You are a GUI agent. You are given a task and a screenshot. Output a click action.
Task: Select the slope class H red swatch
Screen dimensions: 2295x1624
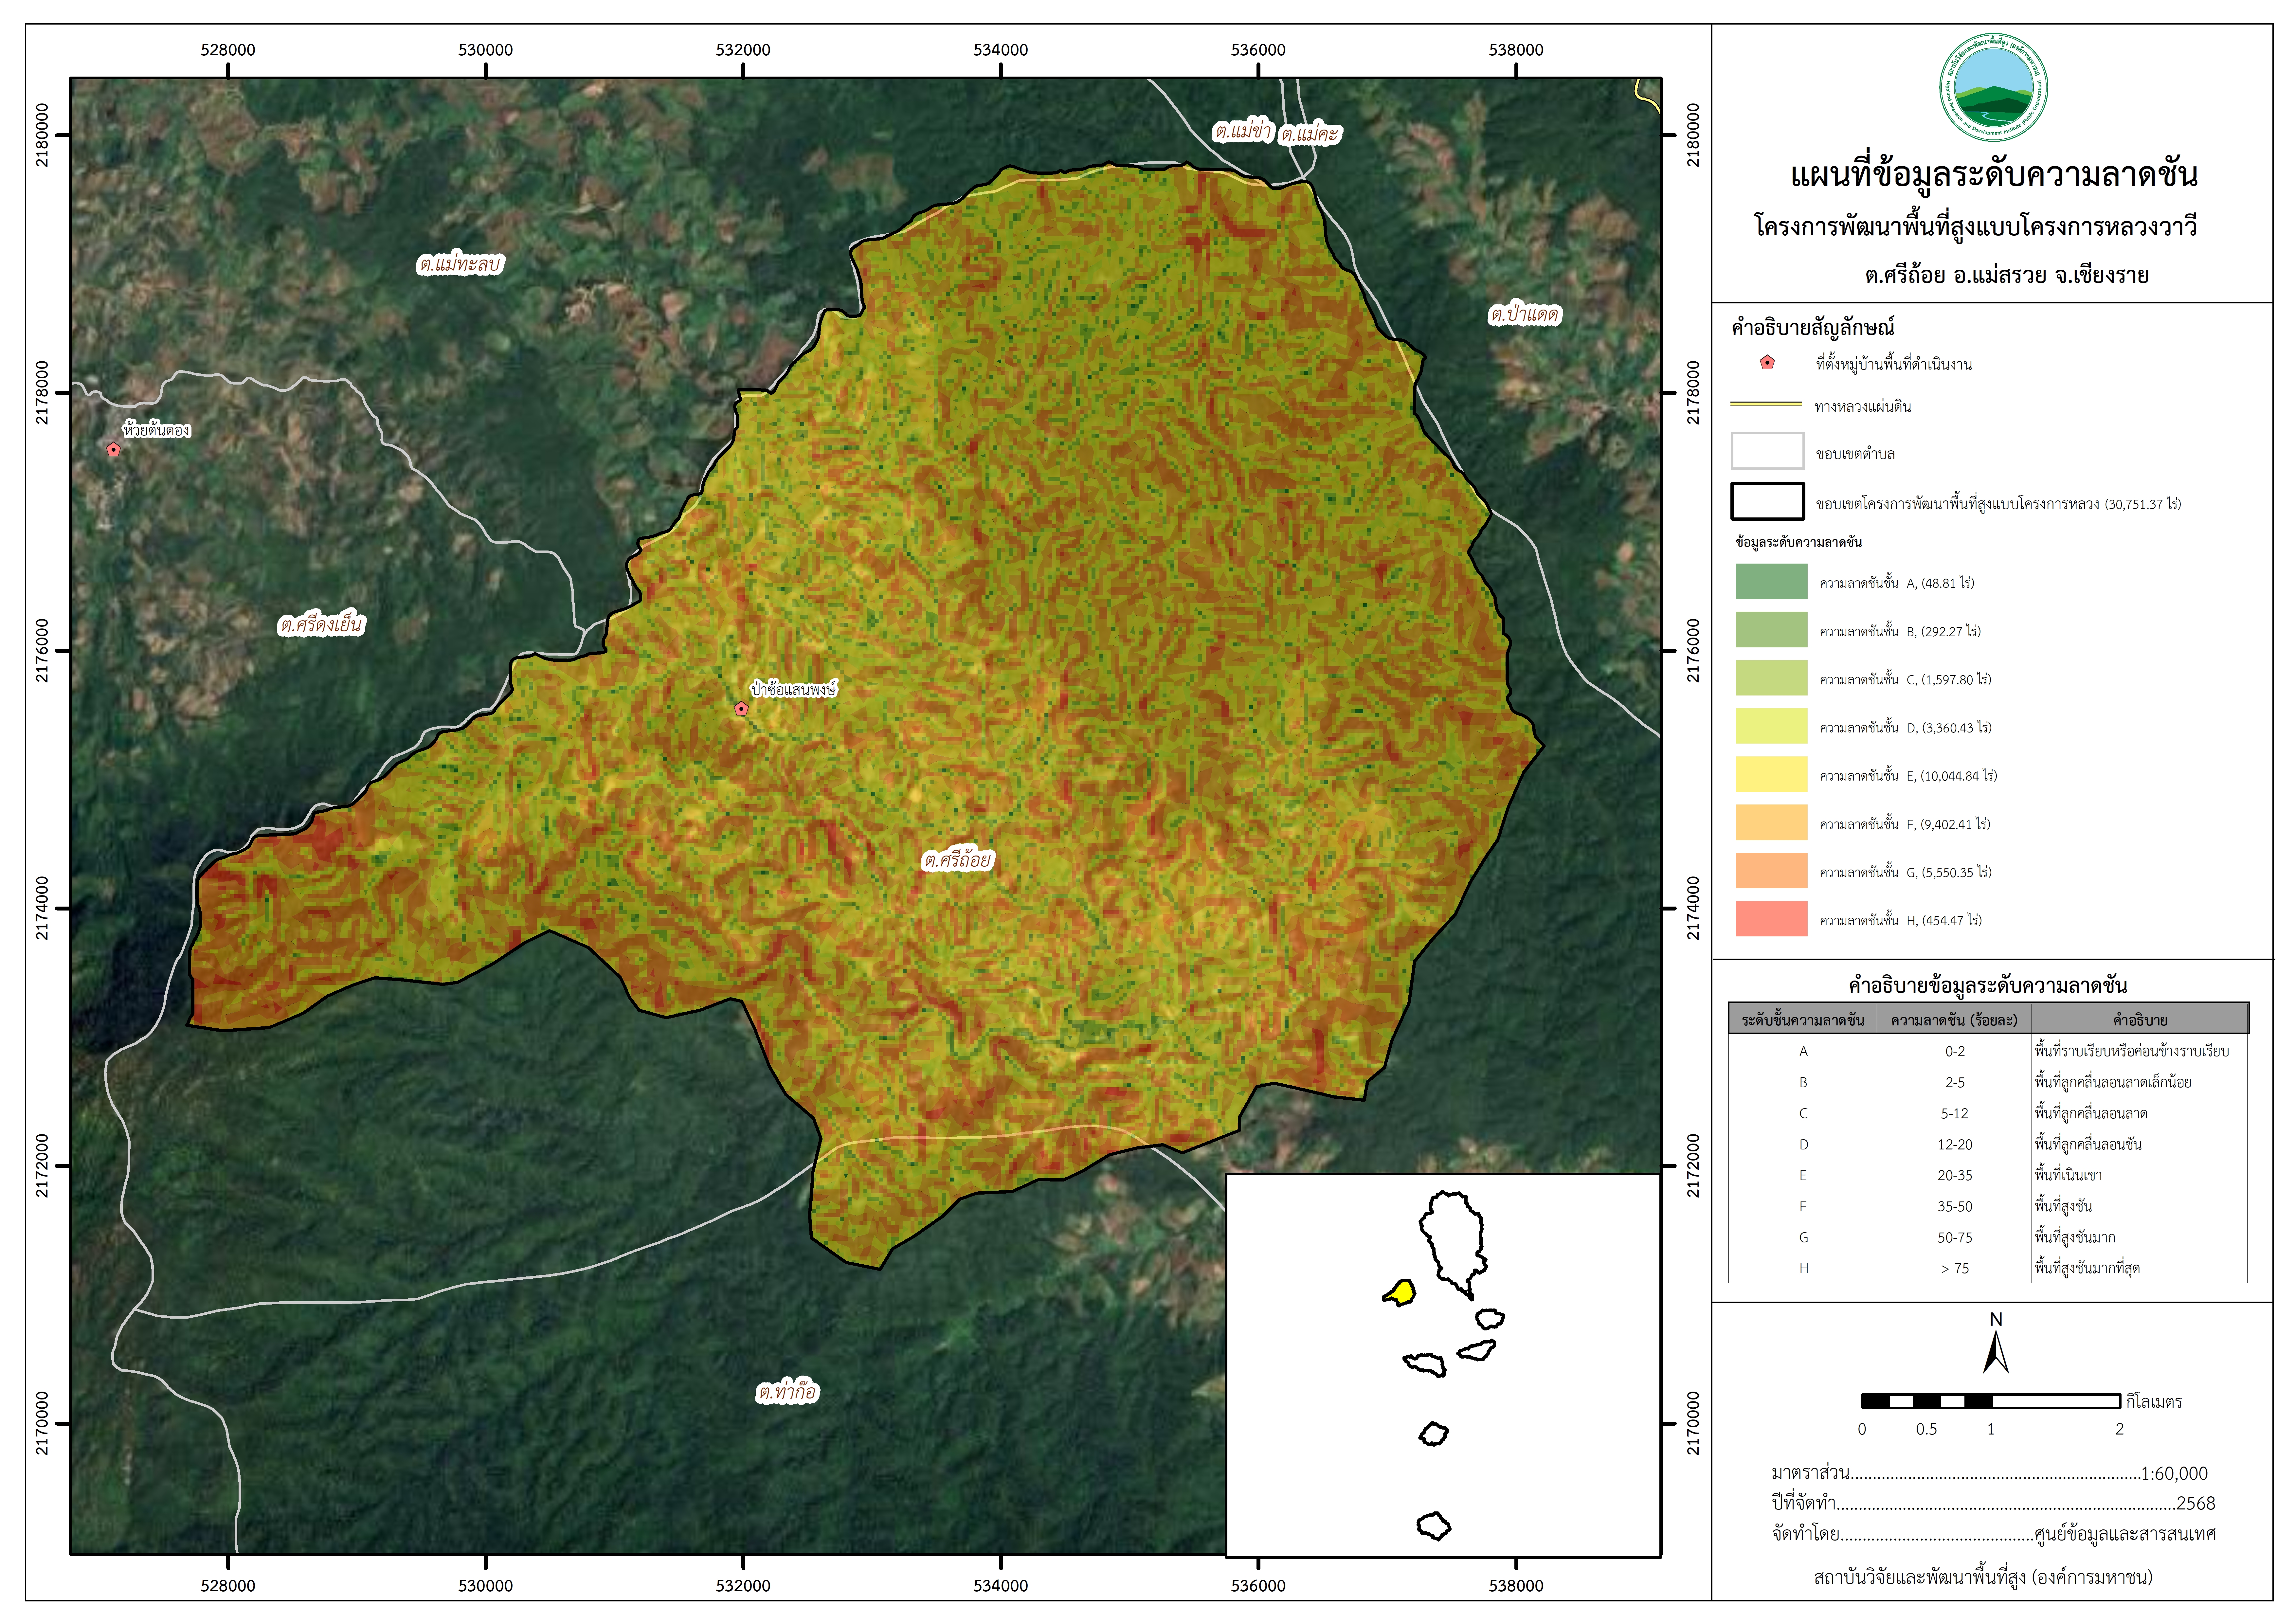pyautogui.click(x=1771, y=919)
